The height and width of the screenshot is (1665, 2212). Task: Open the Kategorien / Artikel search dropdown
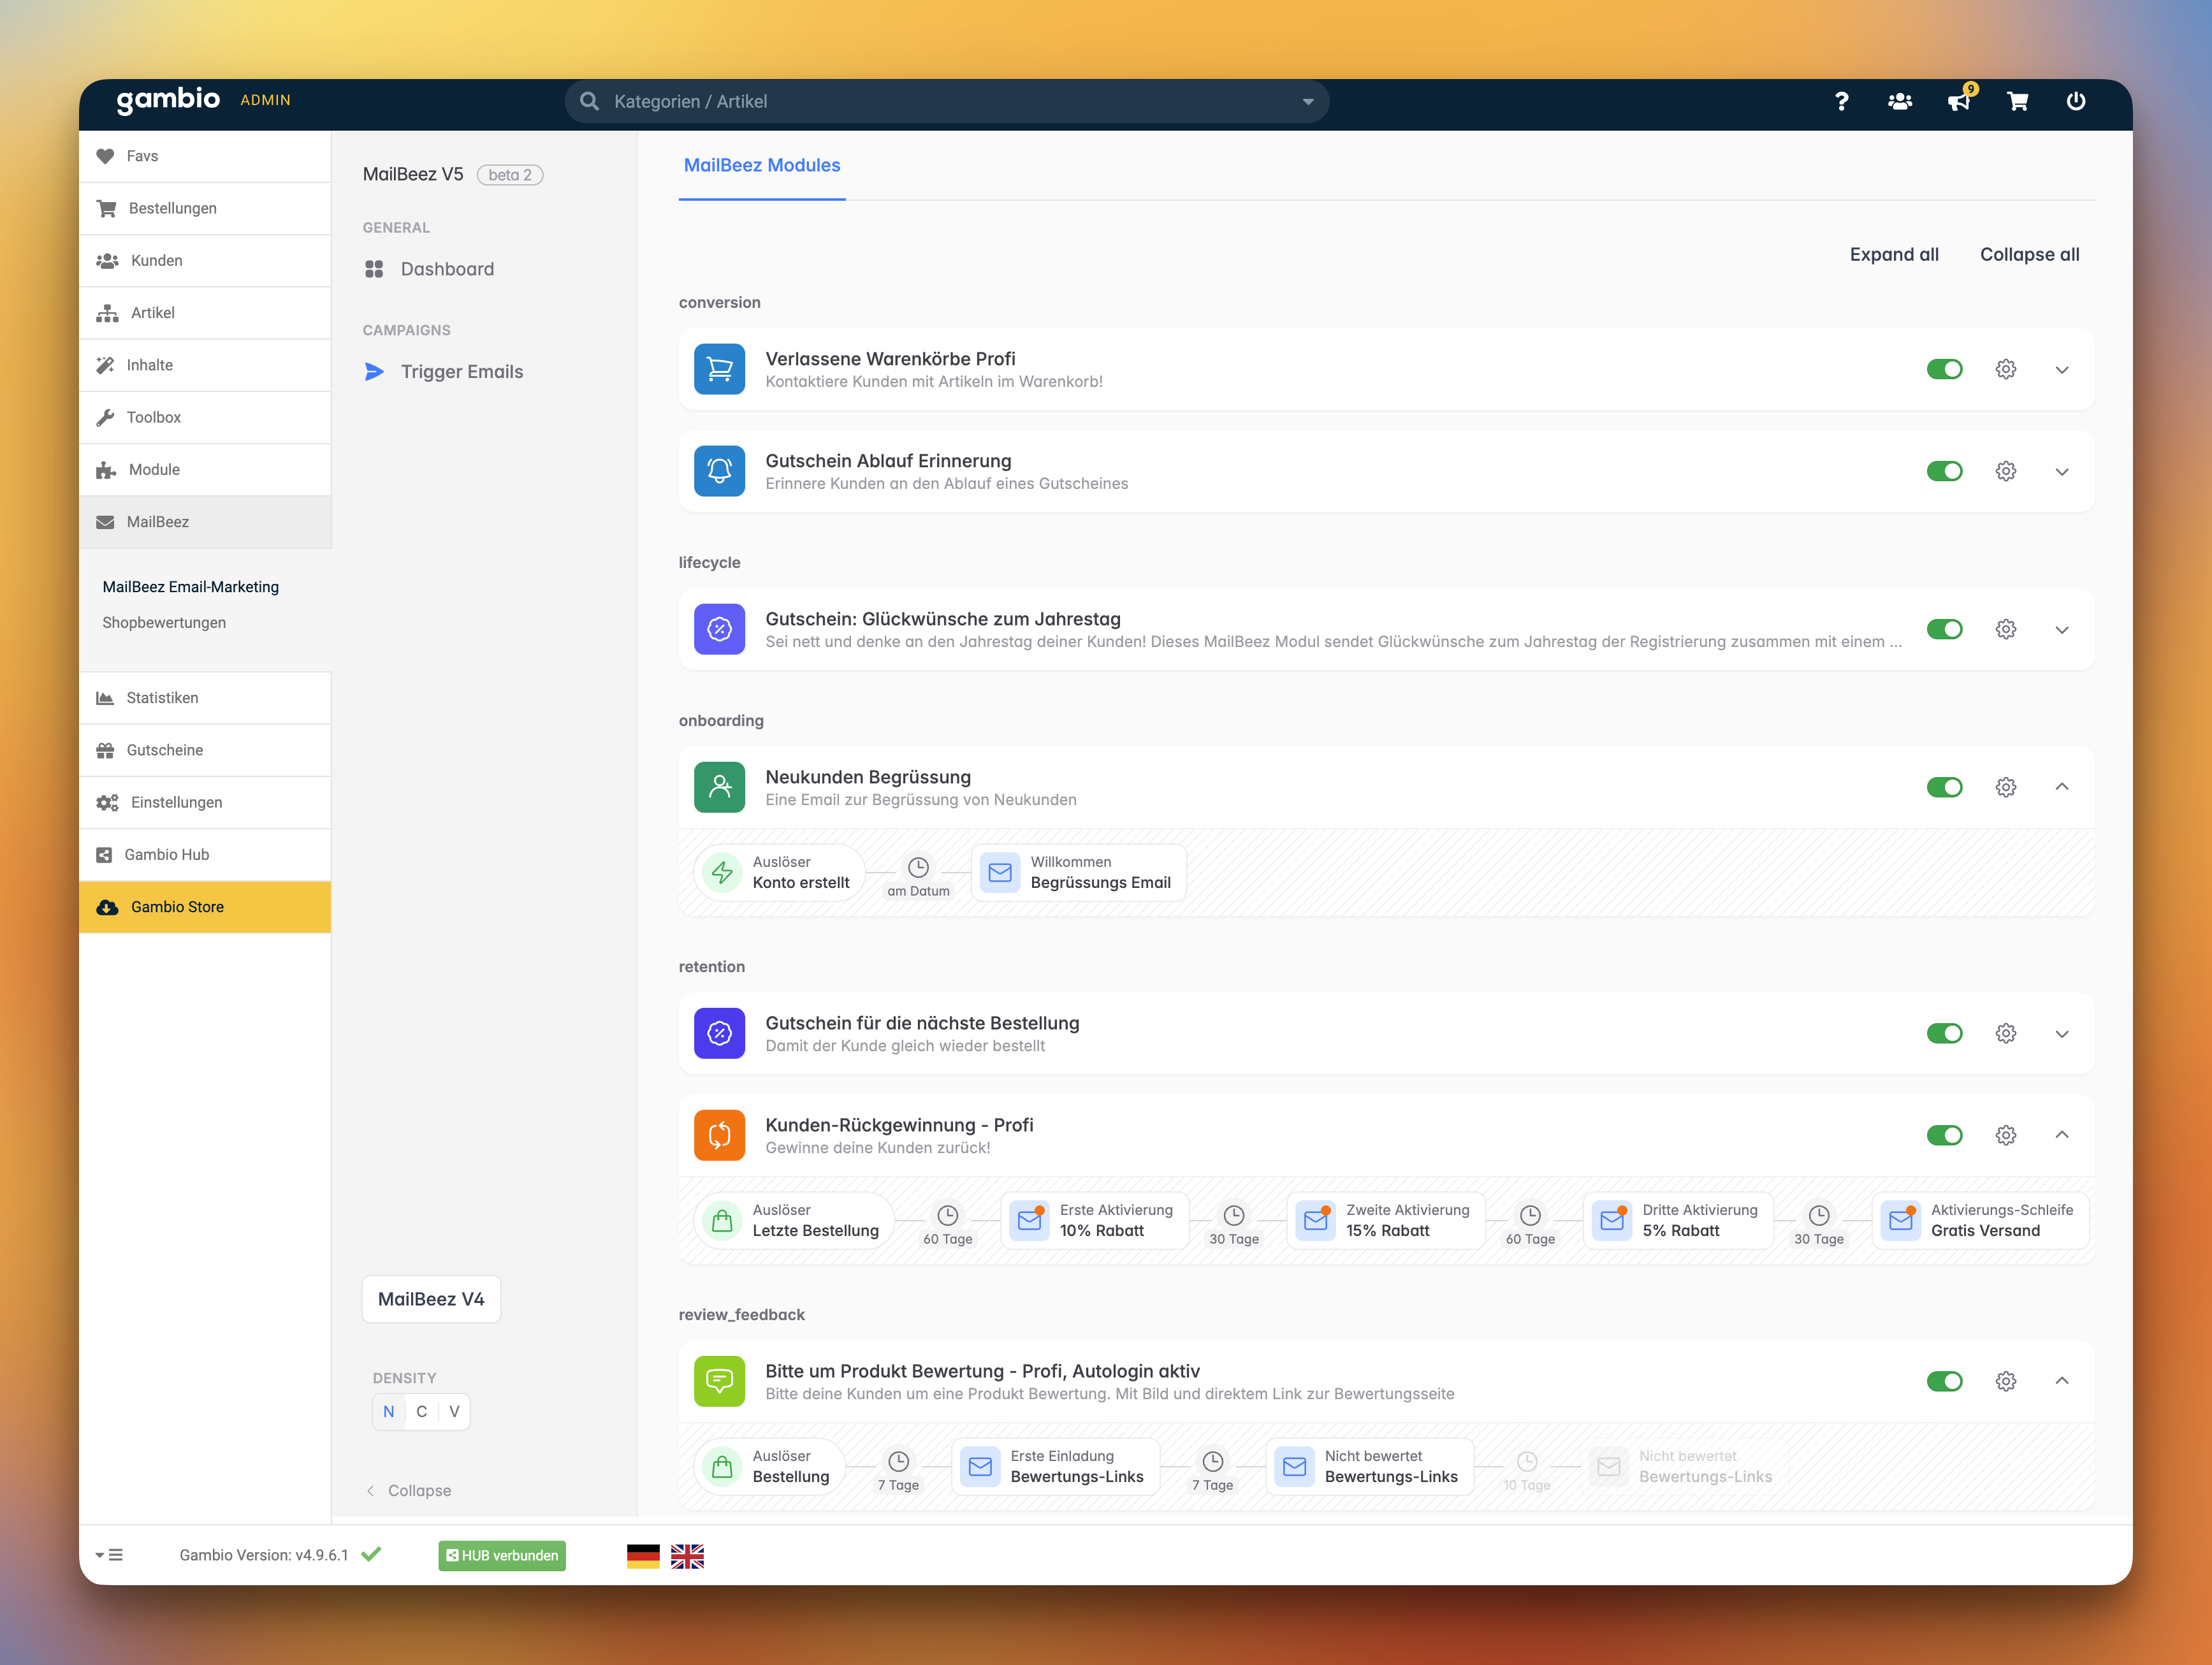(1307, 102)
